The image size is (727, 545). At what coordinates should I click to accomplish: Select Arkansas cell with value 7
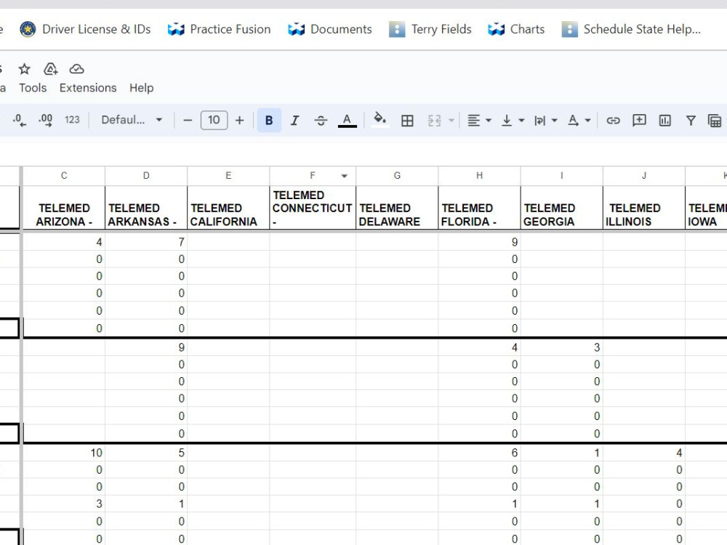click(146, 242)
